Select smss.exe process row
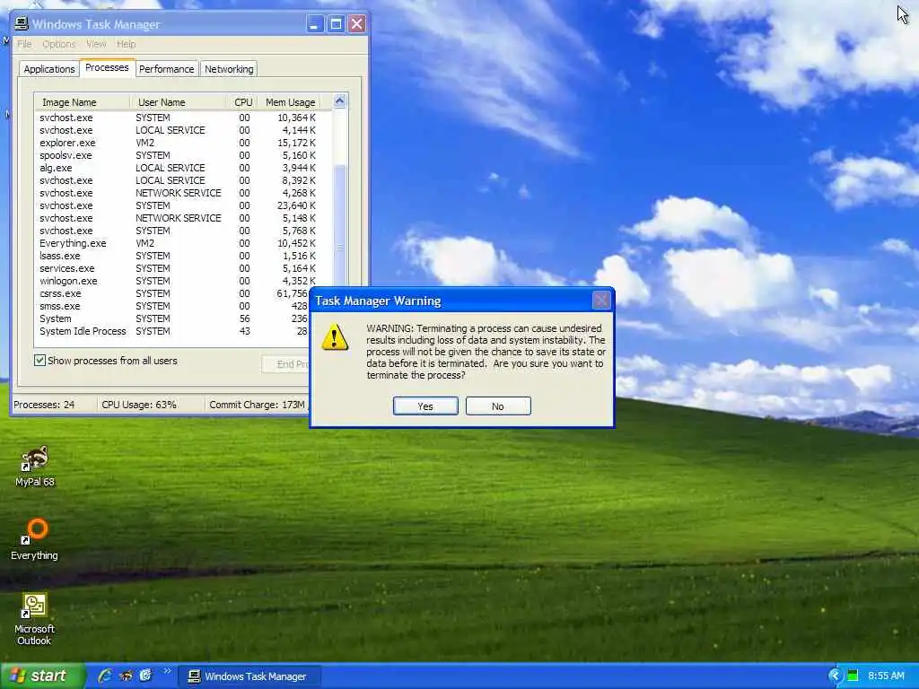This screenshot has width=919, height=689. 173,307
